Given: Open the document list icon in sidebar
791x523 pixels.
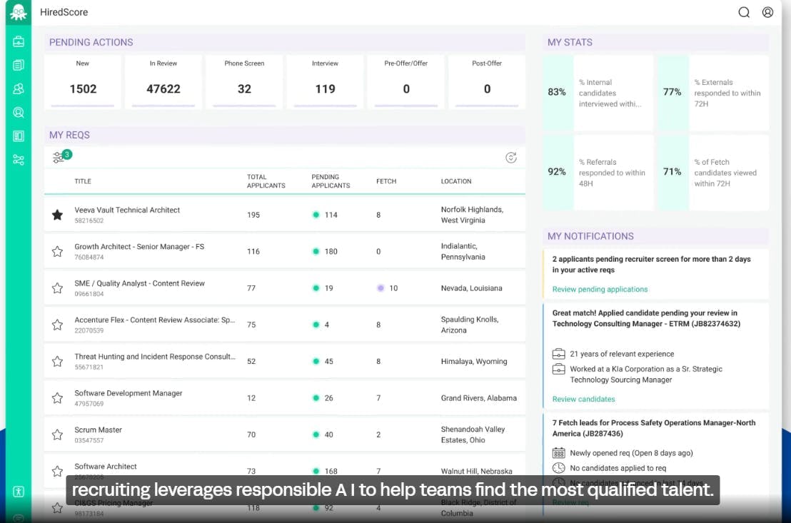Looking at the screenshot, I should 18,65.
